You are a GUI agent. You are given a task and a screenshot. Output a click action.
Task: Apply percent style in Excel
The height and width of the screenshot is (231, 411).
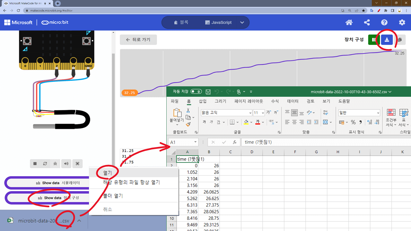[353, 122]
